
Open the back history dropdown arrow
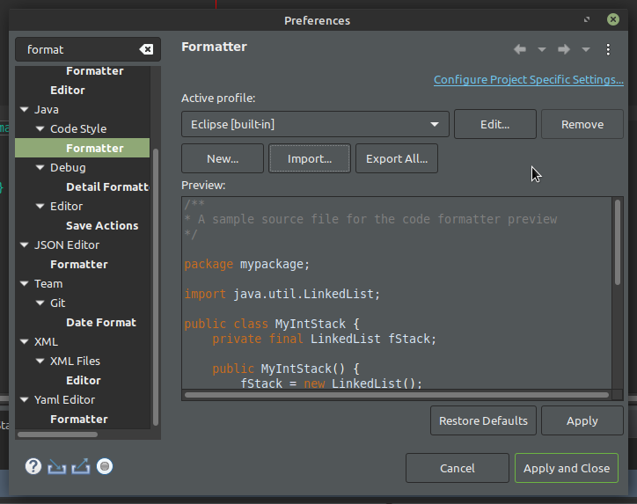541,49
